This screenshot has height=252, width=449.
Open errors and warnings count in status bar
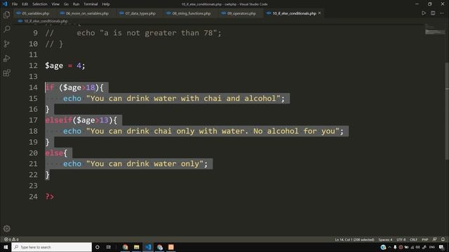11,239
